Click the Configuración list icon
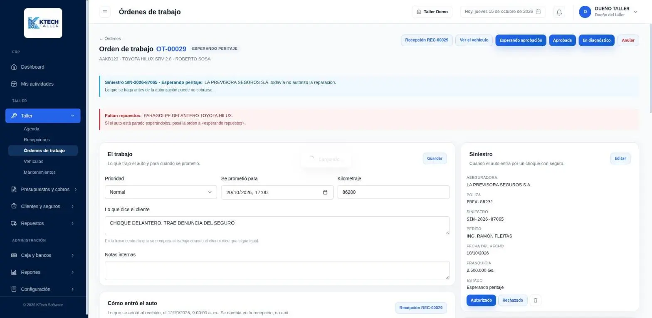This screenshot has width=652, height=318. coord(14,289)
